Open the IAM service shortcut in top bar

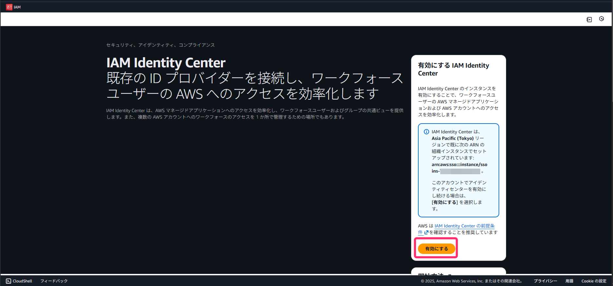tap(13, 7)
